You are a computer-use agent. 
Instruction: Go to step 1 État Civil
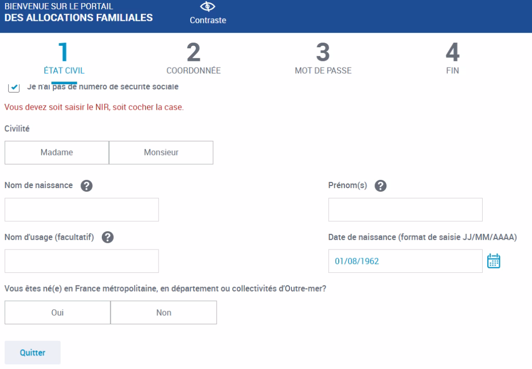coord(64,59)
